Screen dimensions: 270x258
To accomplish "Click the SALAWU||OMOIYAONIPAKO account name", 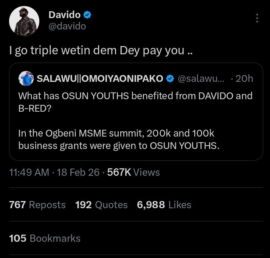I will pos(100,78).
